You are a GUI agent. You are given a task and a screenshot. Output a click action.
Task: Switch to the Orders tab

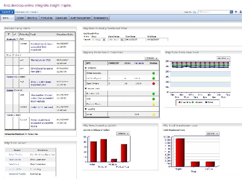tap(20, 18)
